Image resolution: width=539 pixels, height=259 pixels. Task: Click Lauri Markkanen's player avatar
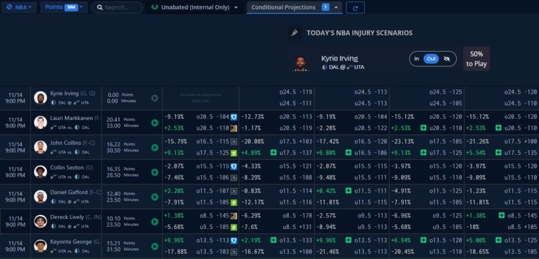point(41,123)
